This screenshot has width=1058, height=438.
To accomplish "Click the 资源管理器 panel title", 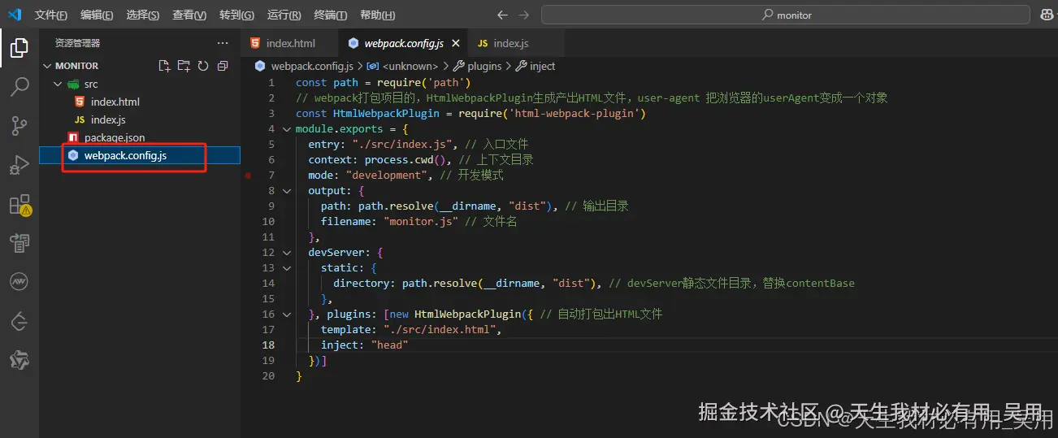I will point(78,43).
